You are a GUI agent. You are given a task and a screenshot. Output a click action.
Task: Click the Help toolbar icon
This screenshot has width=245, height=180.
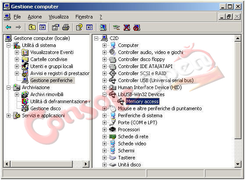pyautogui.click(x=79, y=27)
